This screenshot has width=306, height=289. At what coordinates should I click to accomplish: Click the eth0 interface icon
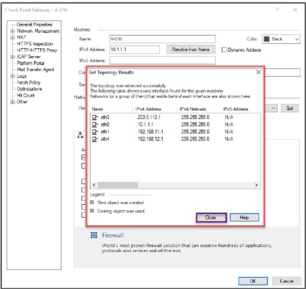[x=95, y=124]
